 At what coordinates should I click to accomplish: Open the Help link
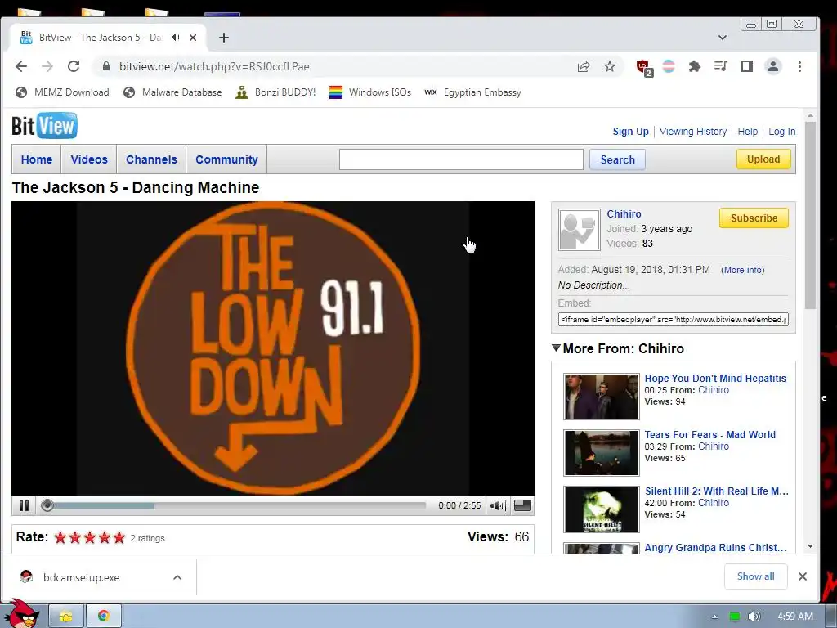pos(747,132)
